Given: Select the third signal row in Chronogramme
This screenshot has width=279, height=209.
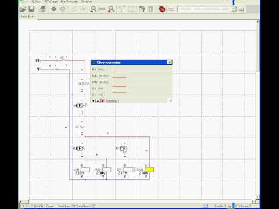Looking at the screenshot, I should pos(131,82).
